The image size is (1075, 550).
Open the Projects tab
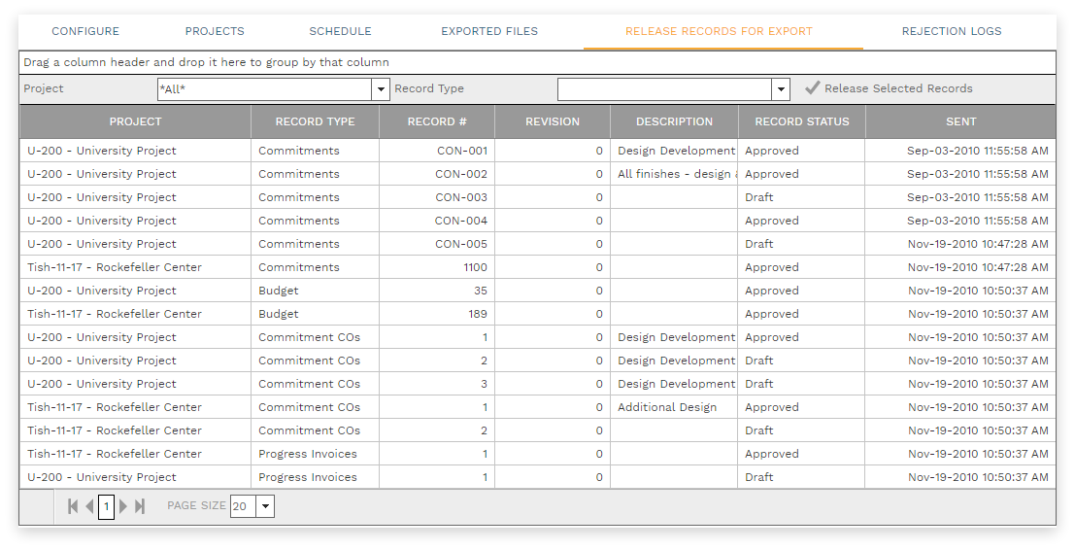point(215,31)
